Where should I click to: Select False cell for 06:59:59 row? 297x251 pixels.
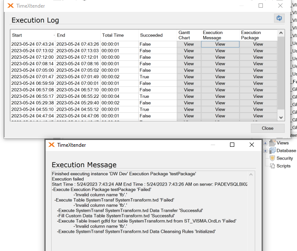click(x=157, y=83)
